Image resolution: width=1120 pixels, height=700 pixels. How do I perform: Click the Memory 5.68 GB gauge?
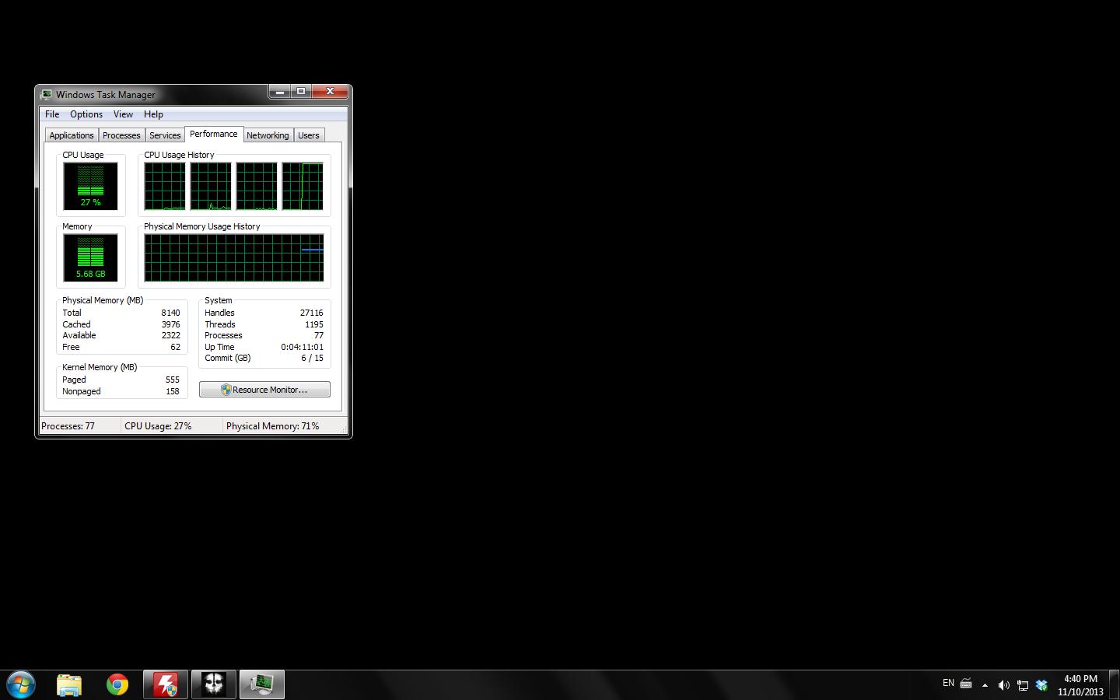pyautogui.click(x=90, y=257)
